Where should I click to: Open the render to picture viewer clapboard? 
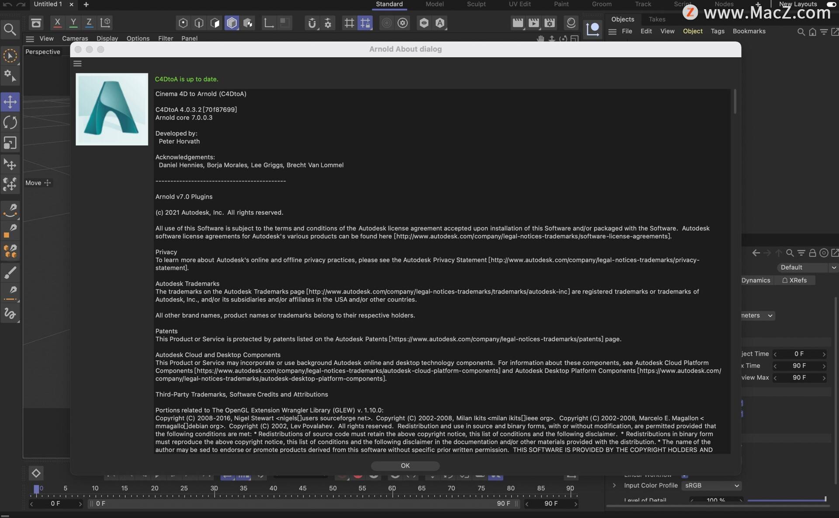pyautogui.click(x=534, y=23)
